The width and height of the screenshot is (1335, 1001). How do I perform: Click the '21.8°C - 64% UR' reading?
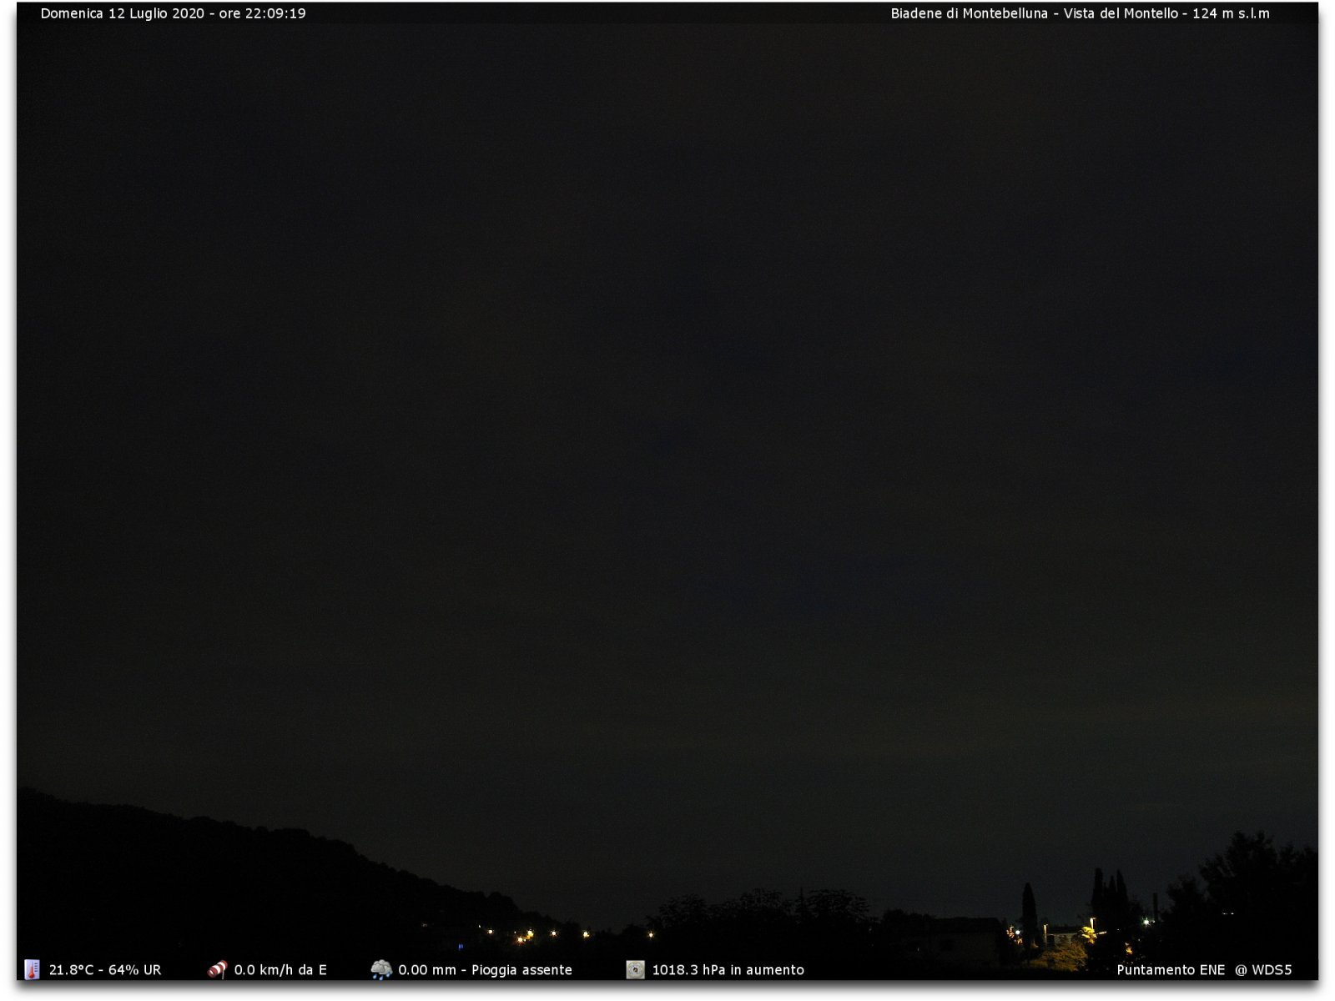(105, 970)
